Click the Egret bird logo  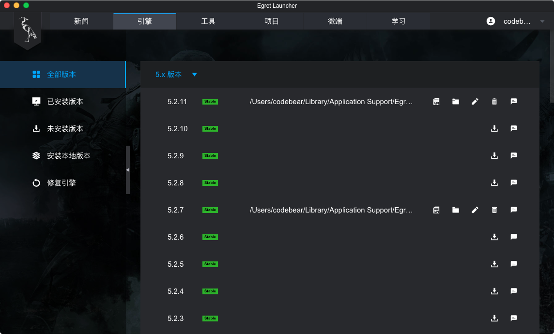click(28, 30)
